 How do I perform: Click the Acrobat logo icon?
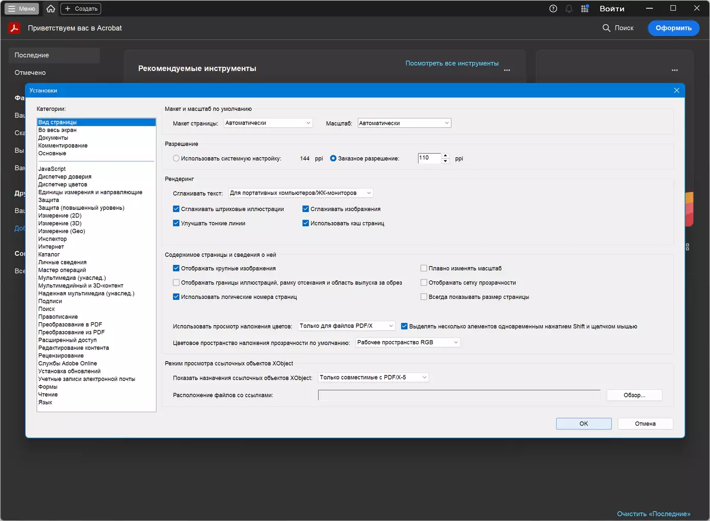14,28
